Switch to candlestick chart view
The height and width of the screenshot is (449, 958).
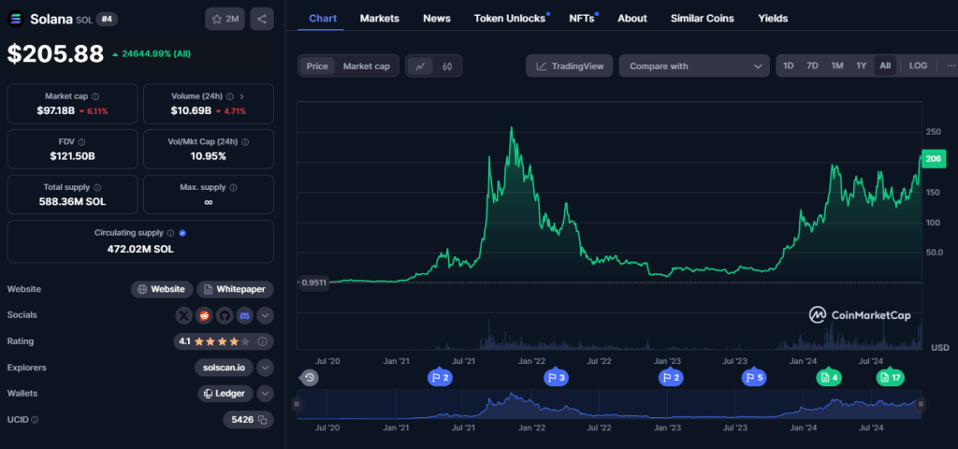447,66
